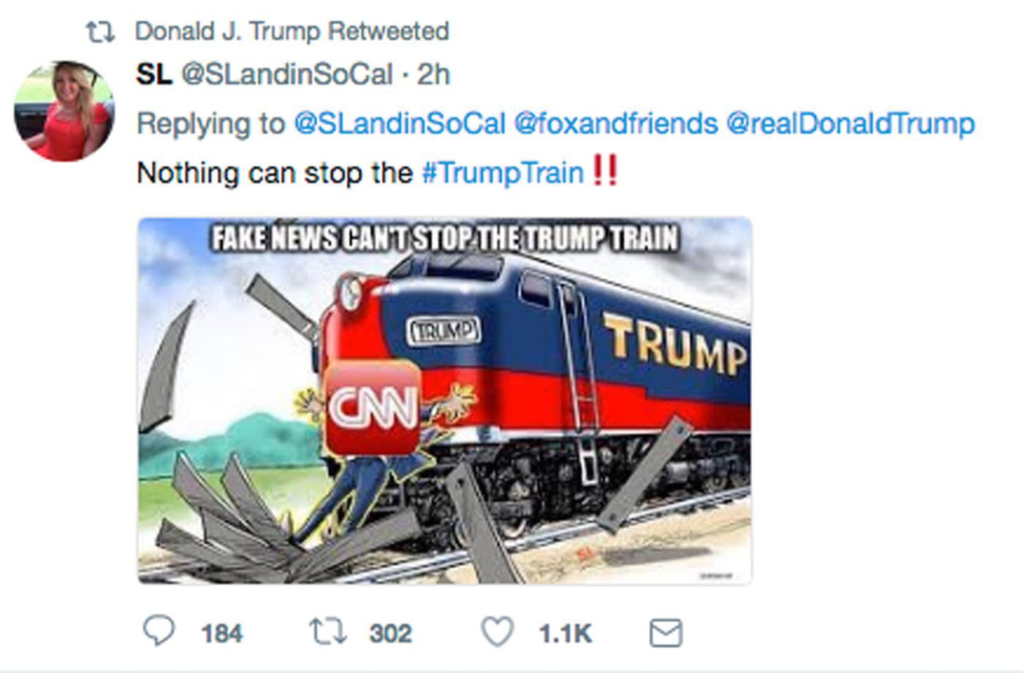This screenshot has height=673, width=1023.
Task: Click the reply speech bubble icon
Action: 158,631
